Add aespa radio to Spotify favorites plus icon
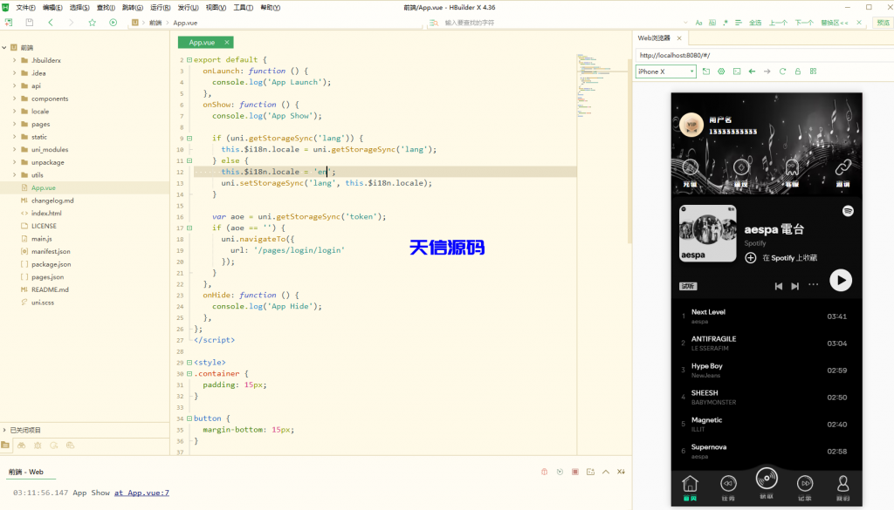This screenshot has height=510, width=894. tap(751, 258)
